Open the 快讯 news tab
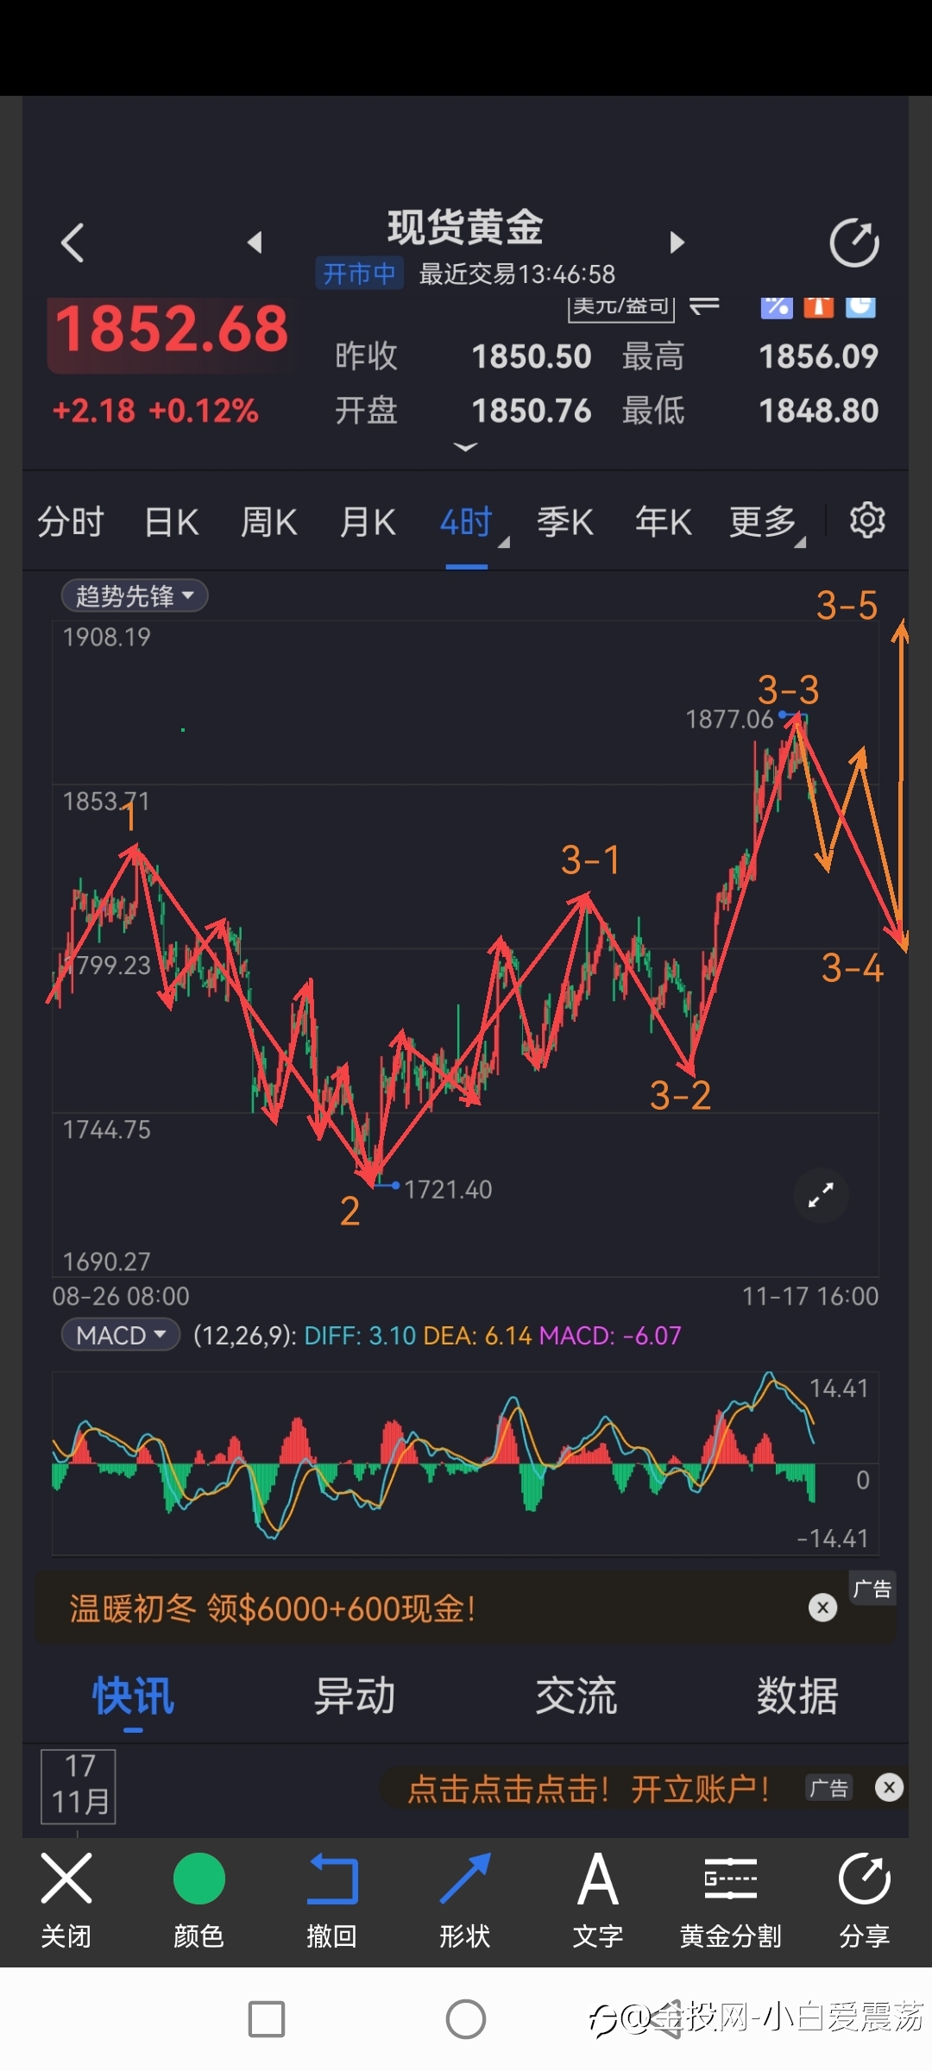This screenshot has height=2071, width=932. pyautogui.click(x=134, y=1696)
